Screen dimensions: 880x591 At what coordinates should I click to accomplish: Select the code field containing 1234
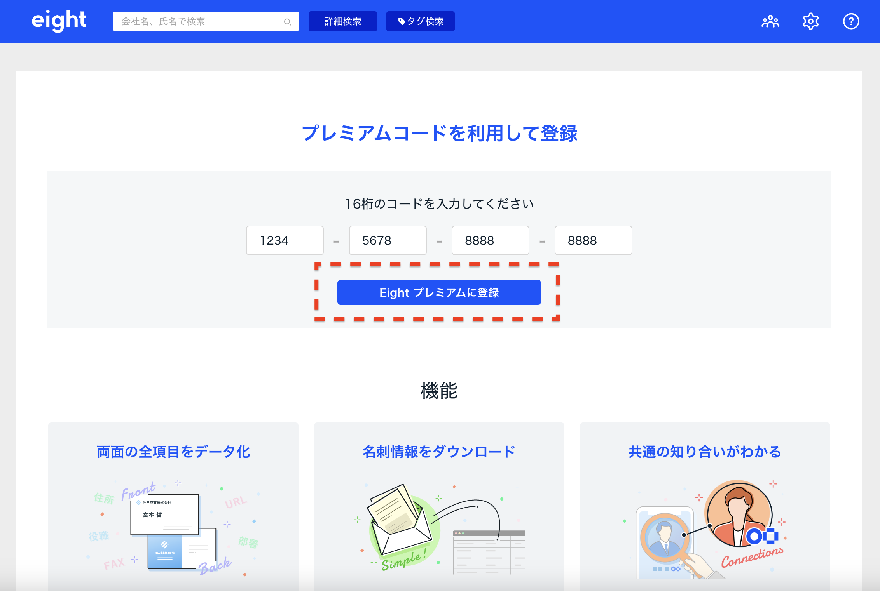[285, 240]
